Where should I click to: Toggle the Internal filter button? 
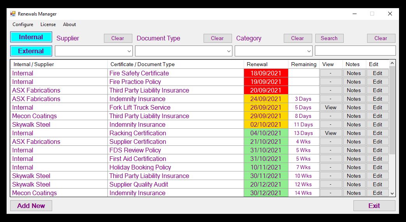[x=31, y=37]
